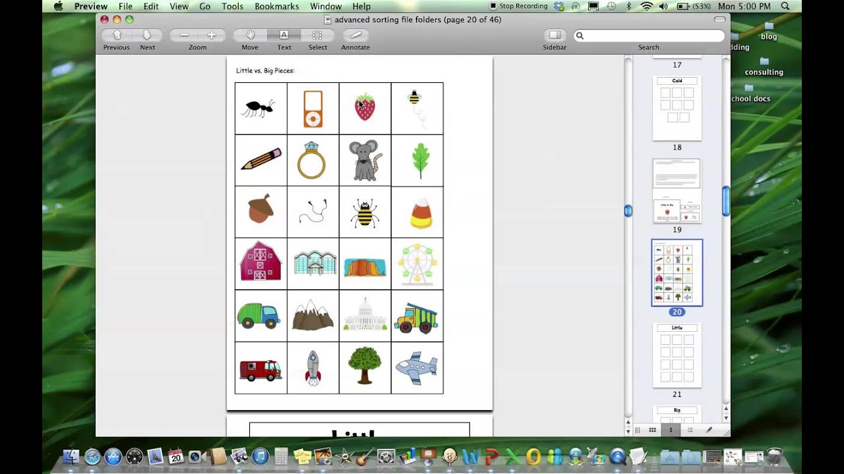Image resolution: width=844 pixels, height=474 pixels.
Task: Select the page 20 thumbnail
Action: click(677, 273)
